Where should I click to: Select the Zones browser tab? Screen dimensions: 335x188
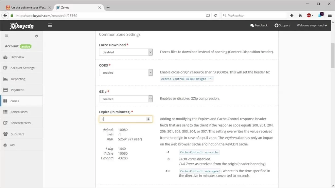[x=78, y=8]
